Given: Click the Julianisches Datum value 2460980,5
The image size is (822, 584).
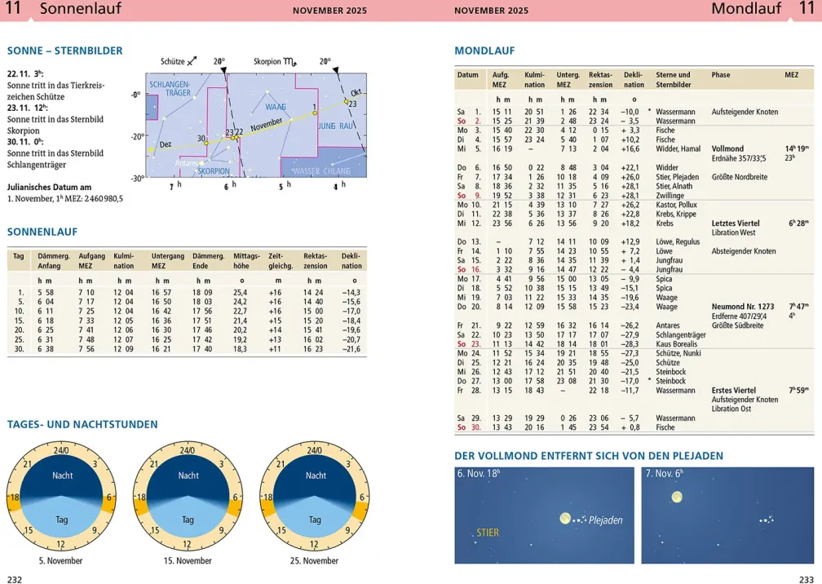Looking at the screenshot, I should [100, 199].
